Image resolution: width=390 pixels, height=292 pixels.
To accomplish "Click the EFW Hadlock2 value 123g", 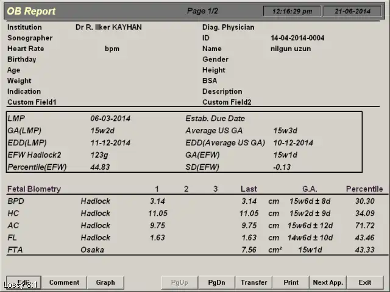I will click(99, 155).
